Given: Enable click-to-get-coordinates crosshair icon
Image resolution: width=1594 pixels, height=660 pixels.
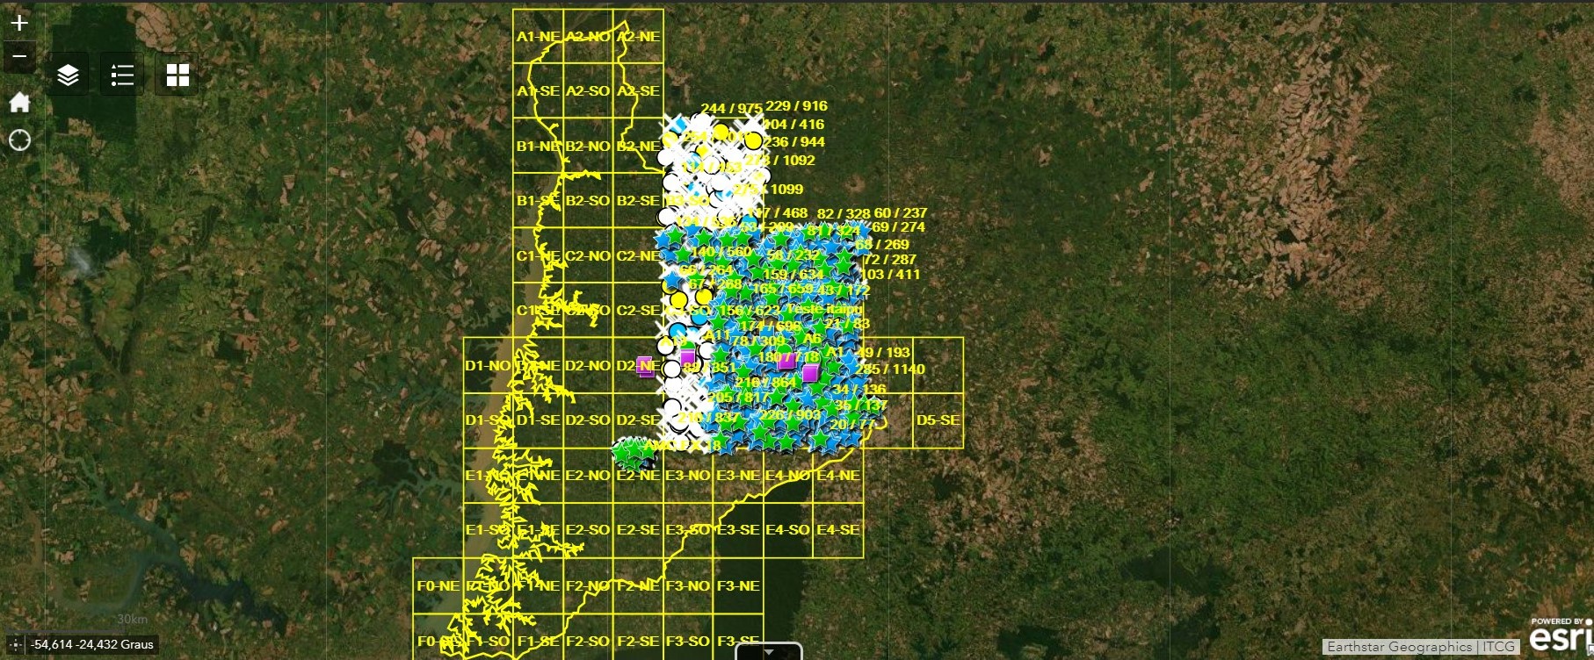Looking at the screenshot, I should coord(15,644).
